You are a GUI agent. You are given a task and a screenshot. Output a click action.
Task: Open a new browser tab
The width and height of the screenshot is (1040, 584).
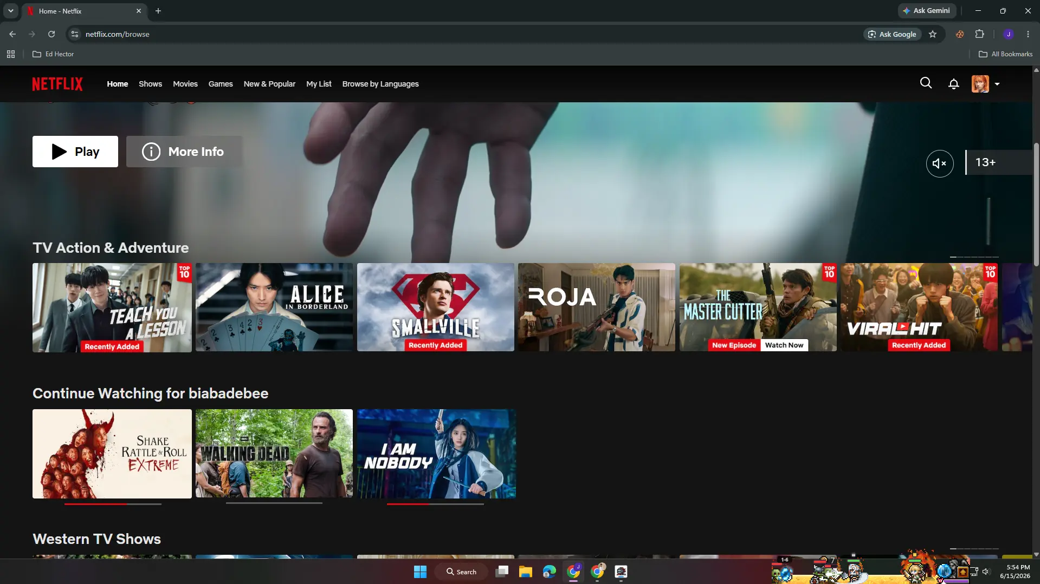click(x=158, y=11)
